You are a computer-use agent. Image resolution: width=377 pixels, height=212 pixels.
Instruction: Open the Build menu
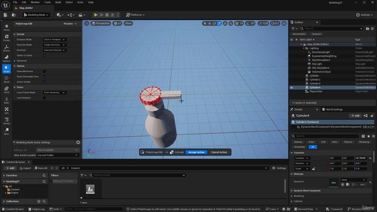click(x=58, y=2)
